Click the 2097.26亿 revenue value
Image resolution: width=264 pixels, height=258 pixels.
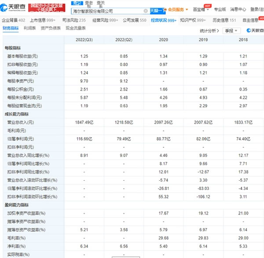click(x=164, y=123)
